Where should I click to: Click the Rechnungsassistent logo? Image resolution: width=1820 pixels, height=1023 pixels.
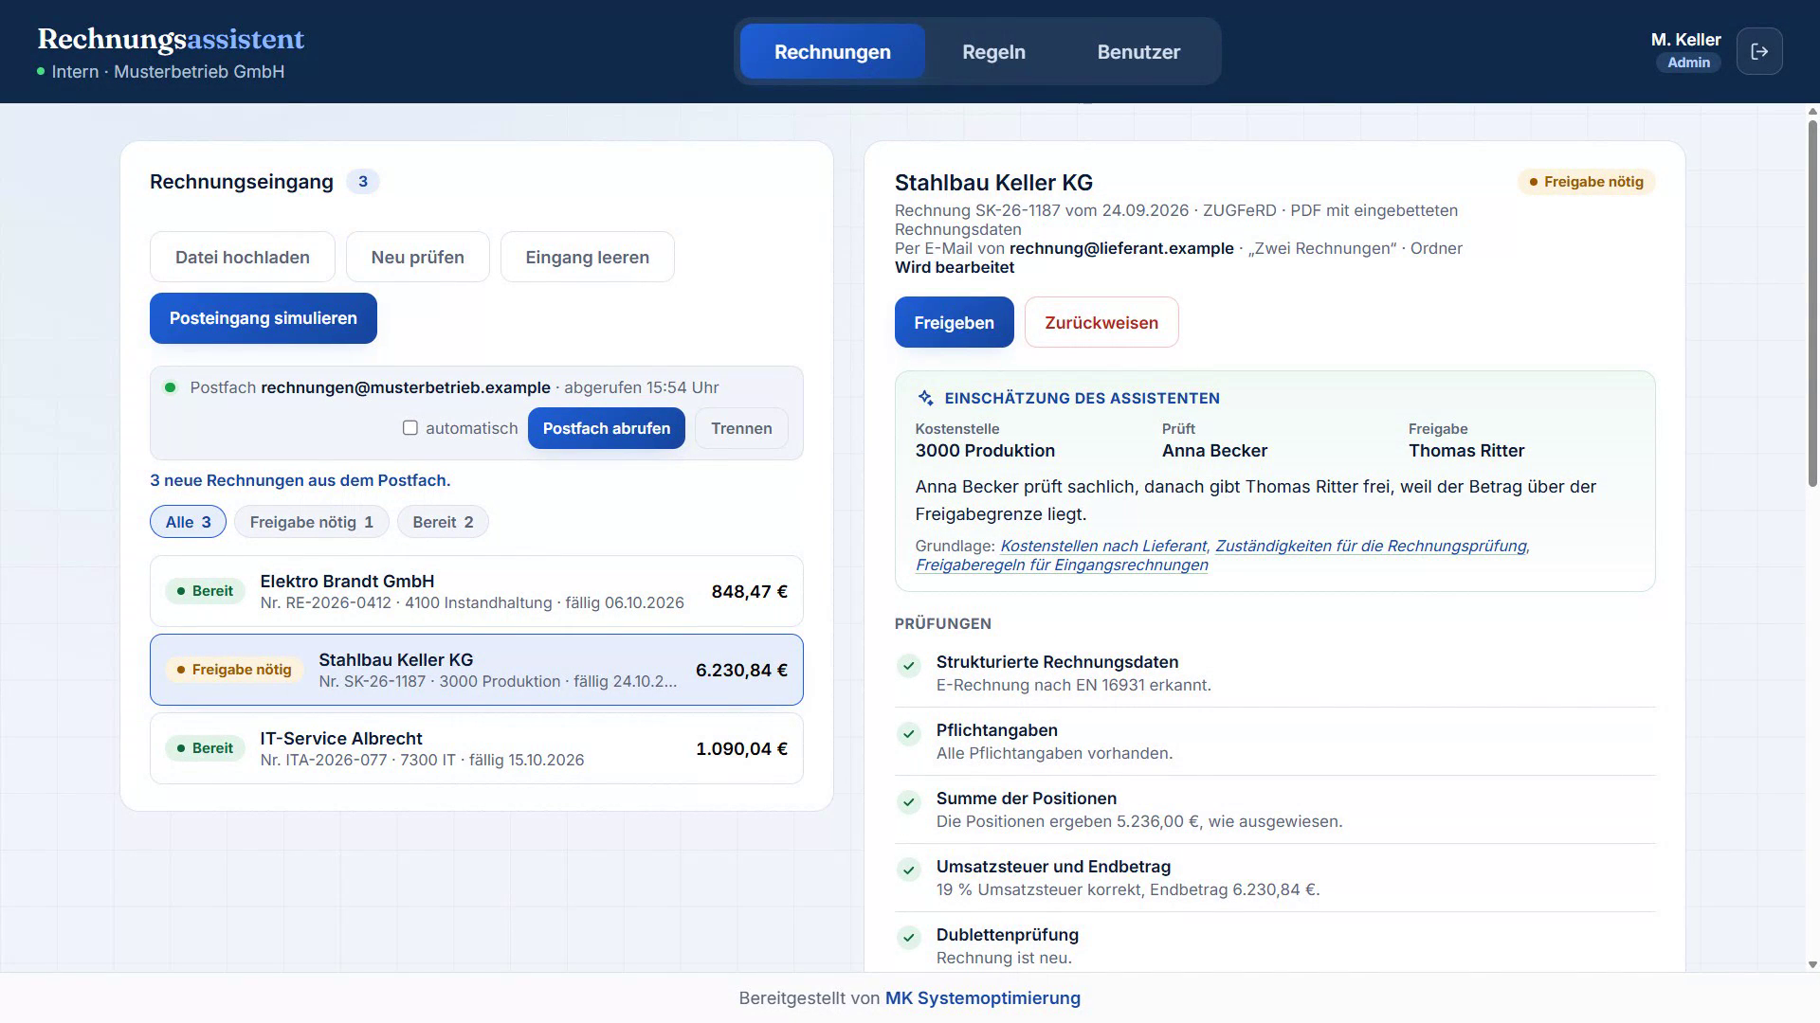[x=171, y=39]
